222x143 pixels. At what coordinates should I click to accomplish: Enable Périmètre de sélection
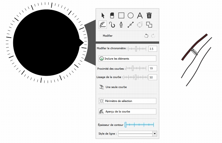coord(127,101)
